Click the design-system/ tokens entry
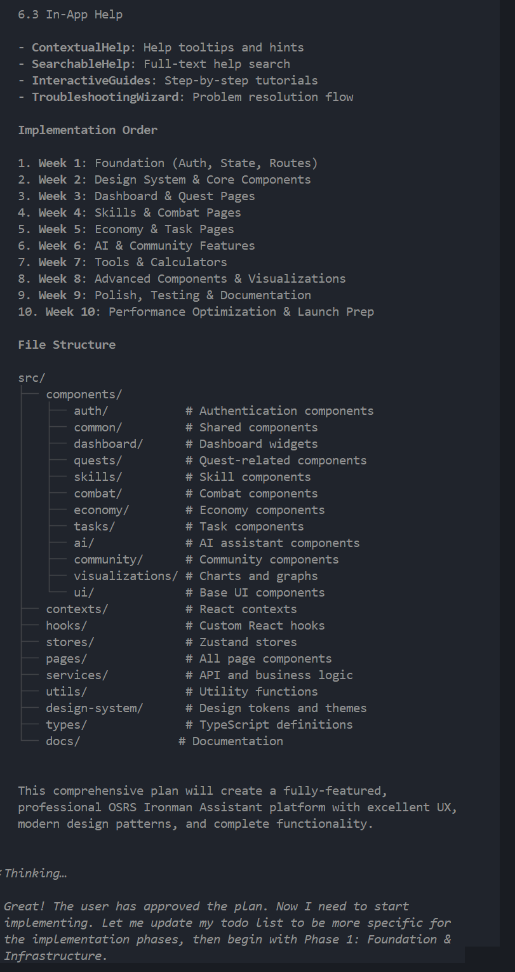The image size is (515, 972). pos(94,708)
